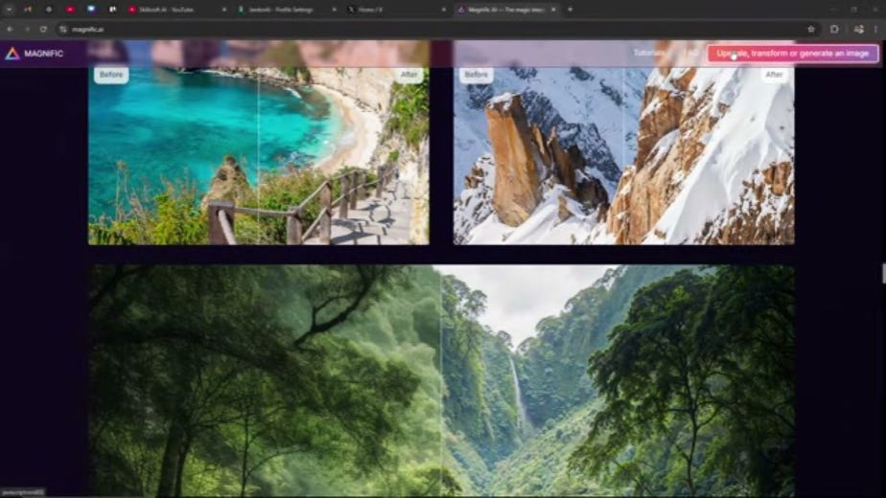Close the Profile Settings tab
This screenshot has height=498, width=886.
[x=334, y=10]
